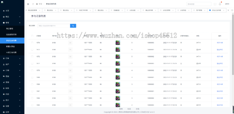Click the vertical page scrollbar
Image resolution: width=234 pixels, height=114 pixels.
[233, 44]
